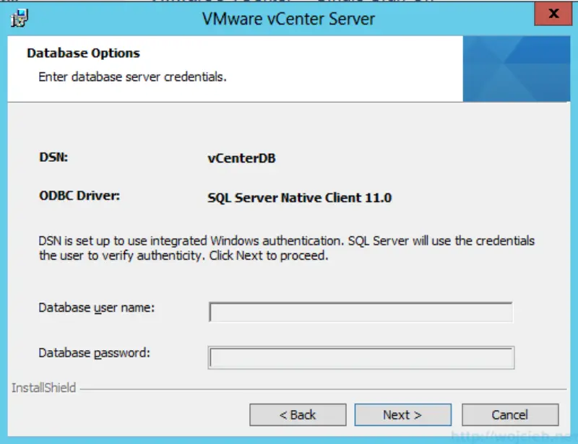Click the Back button
Screen dimensions: 578x444
[x=300, y=414]
